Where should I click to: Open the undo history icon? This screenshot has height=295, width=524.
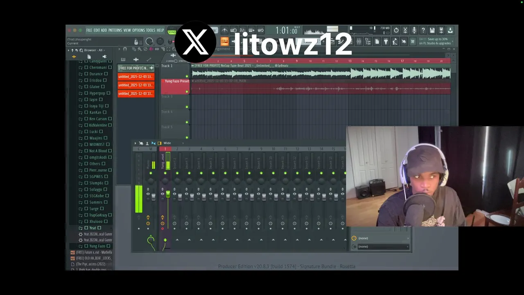tap(396, 30)
